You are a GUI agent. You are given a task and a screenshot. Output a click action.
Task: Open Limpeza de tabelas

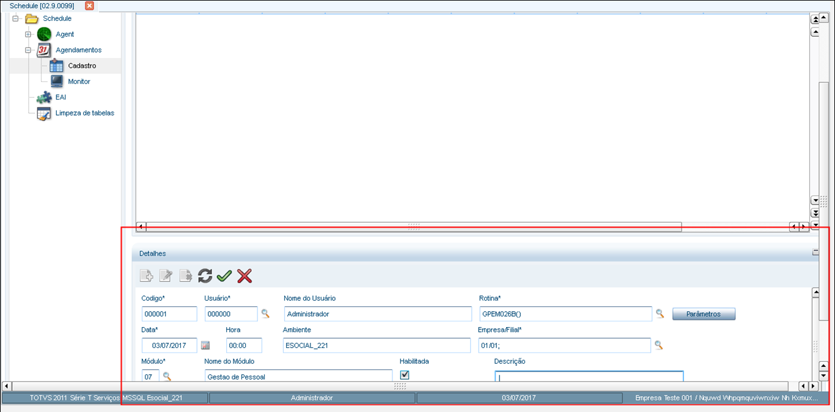(x=85, y=113)
